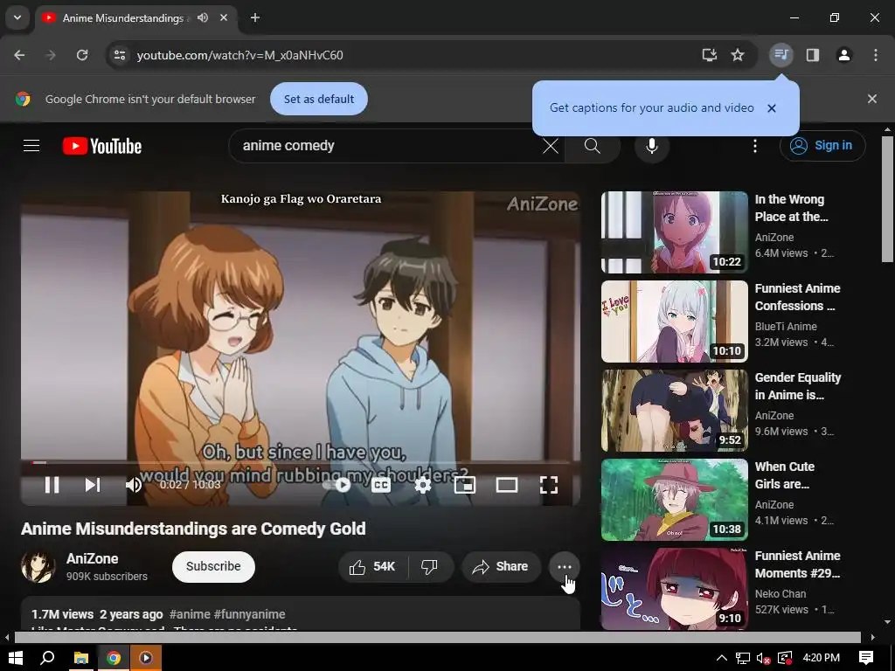Mute the video player volume
This screenshot has height=671, width=895.
point(134,485)
